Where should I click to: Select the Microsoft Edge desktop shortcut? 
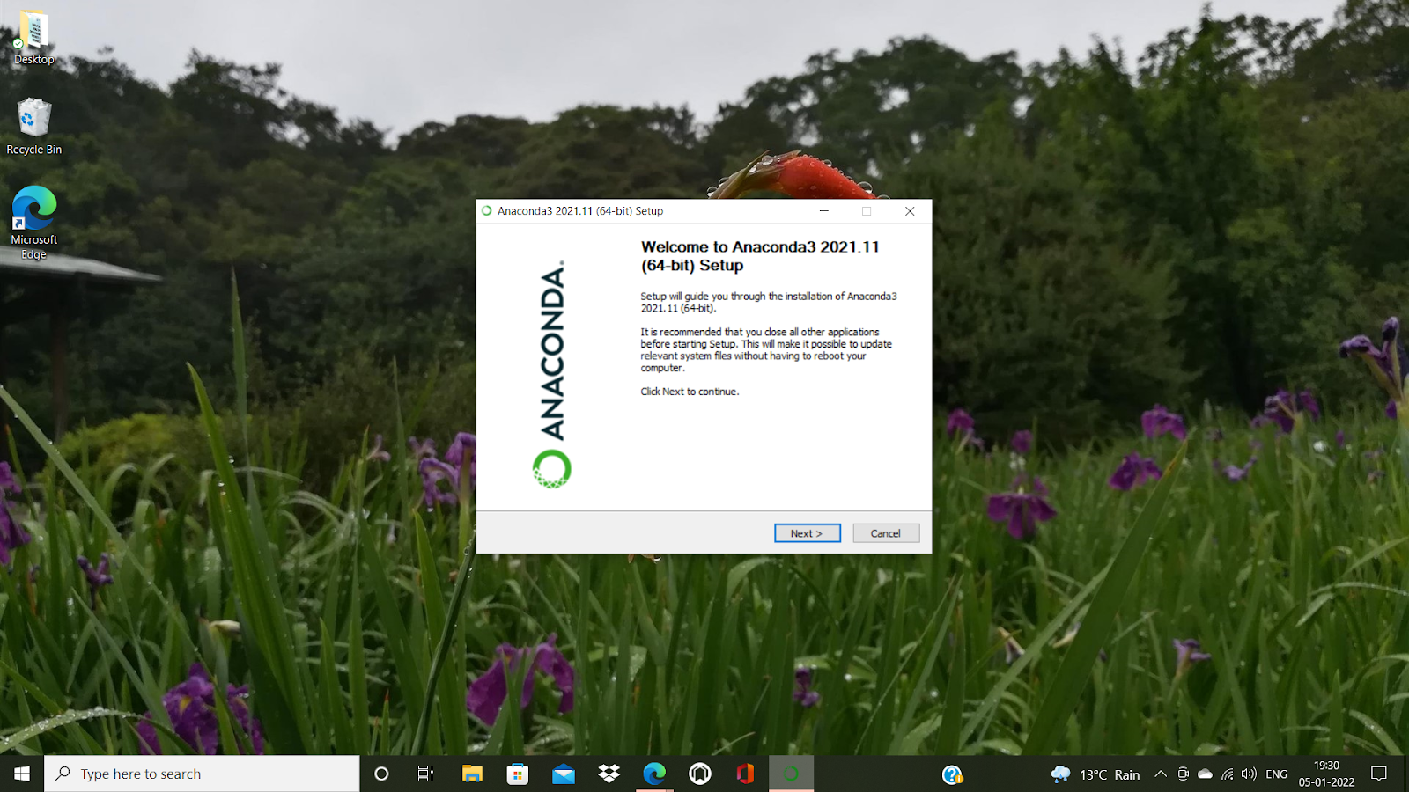click(x=33, y=222)
